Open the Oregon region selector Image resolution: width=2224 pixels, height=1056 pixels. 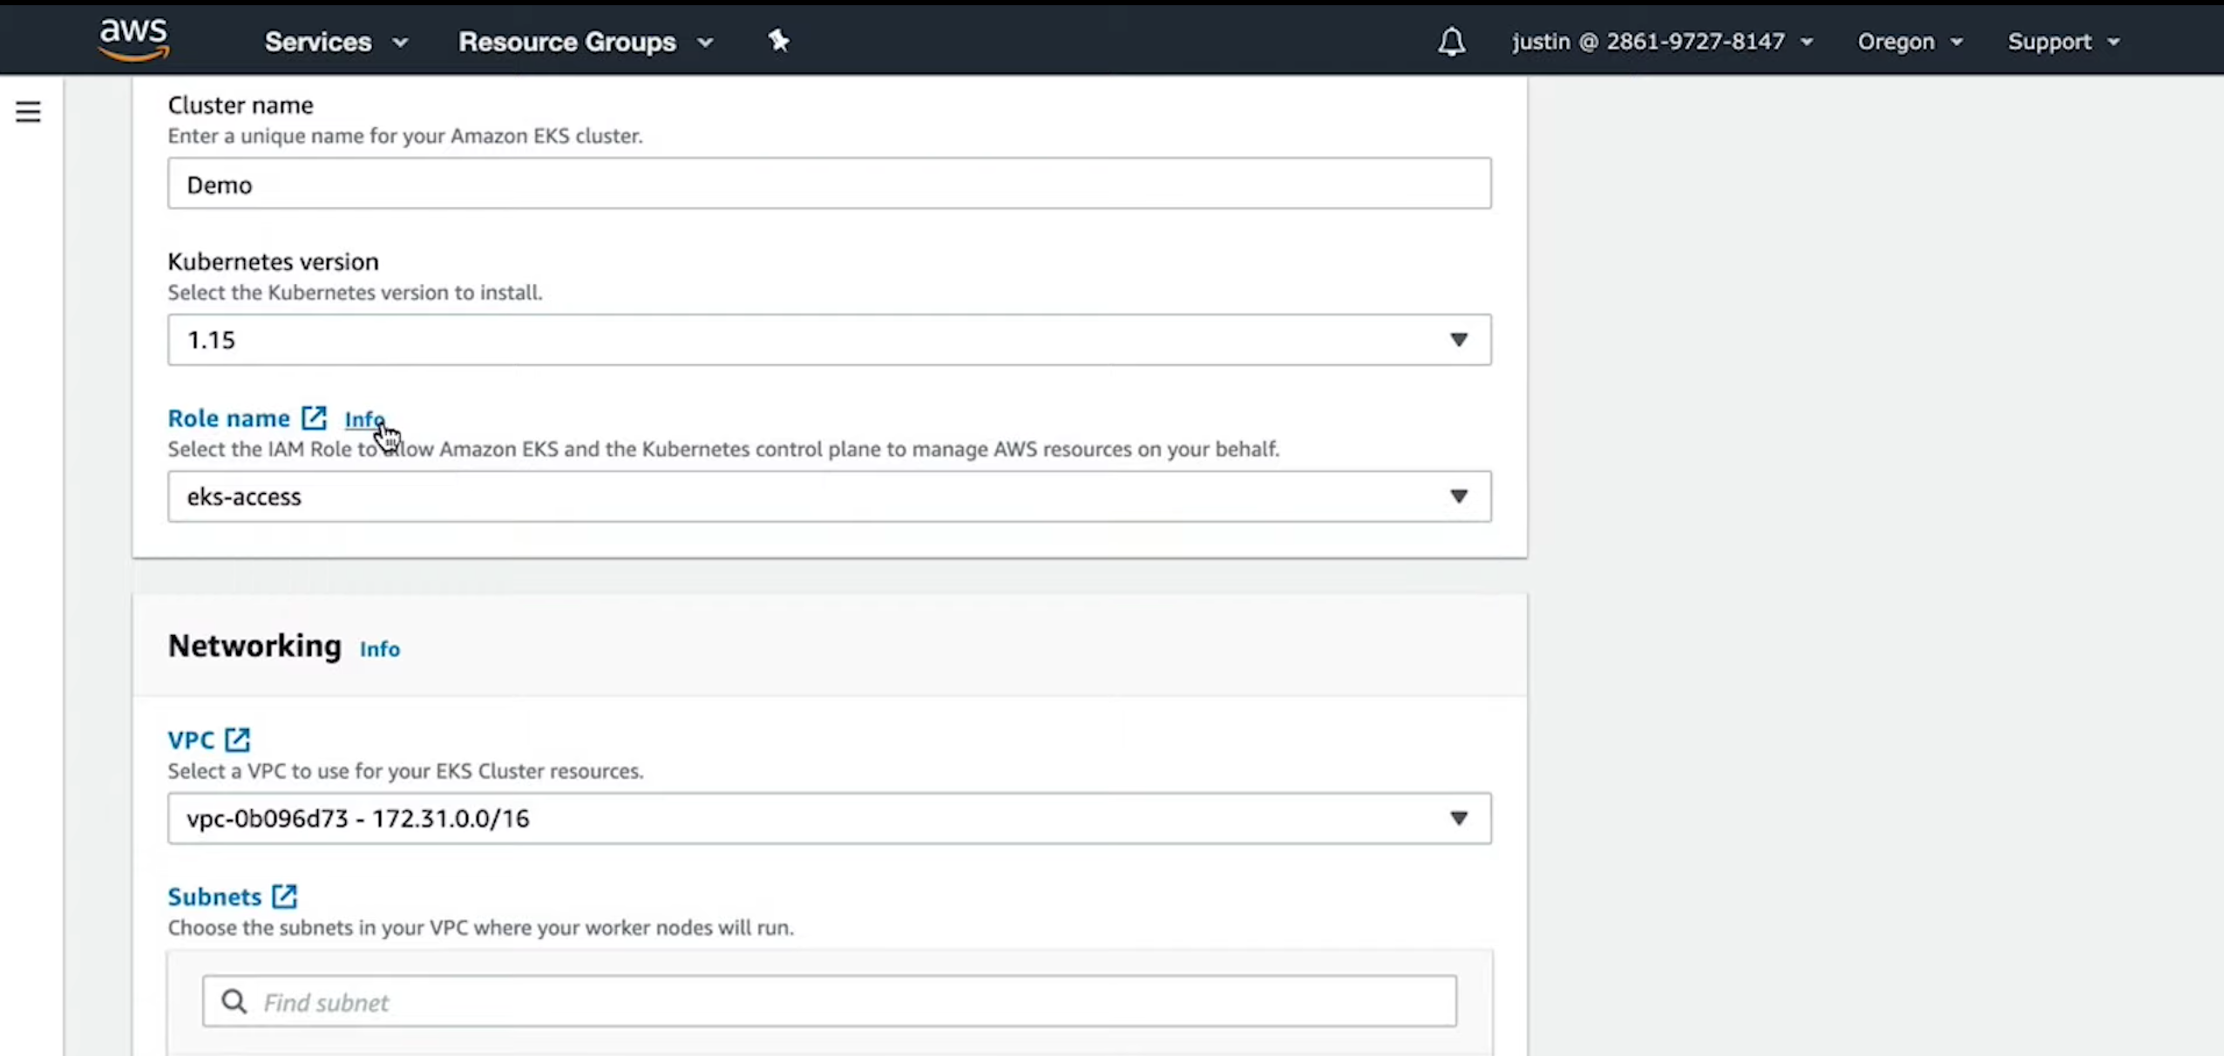(x=1909, y=42)
